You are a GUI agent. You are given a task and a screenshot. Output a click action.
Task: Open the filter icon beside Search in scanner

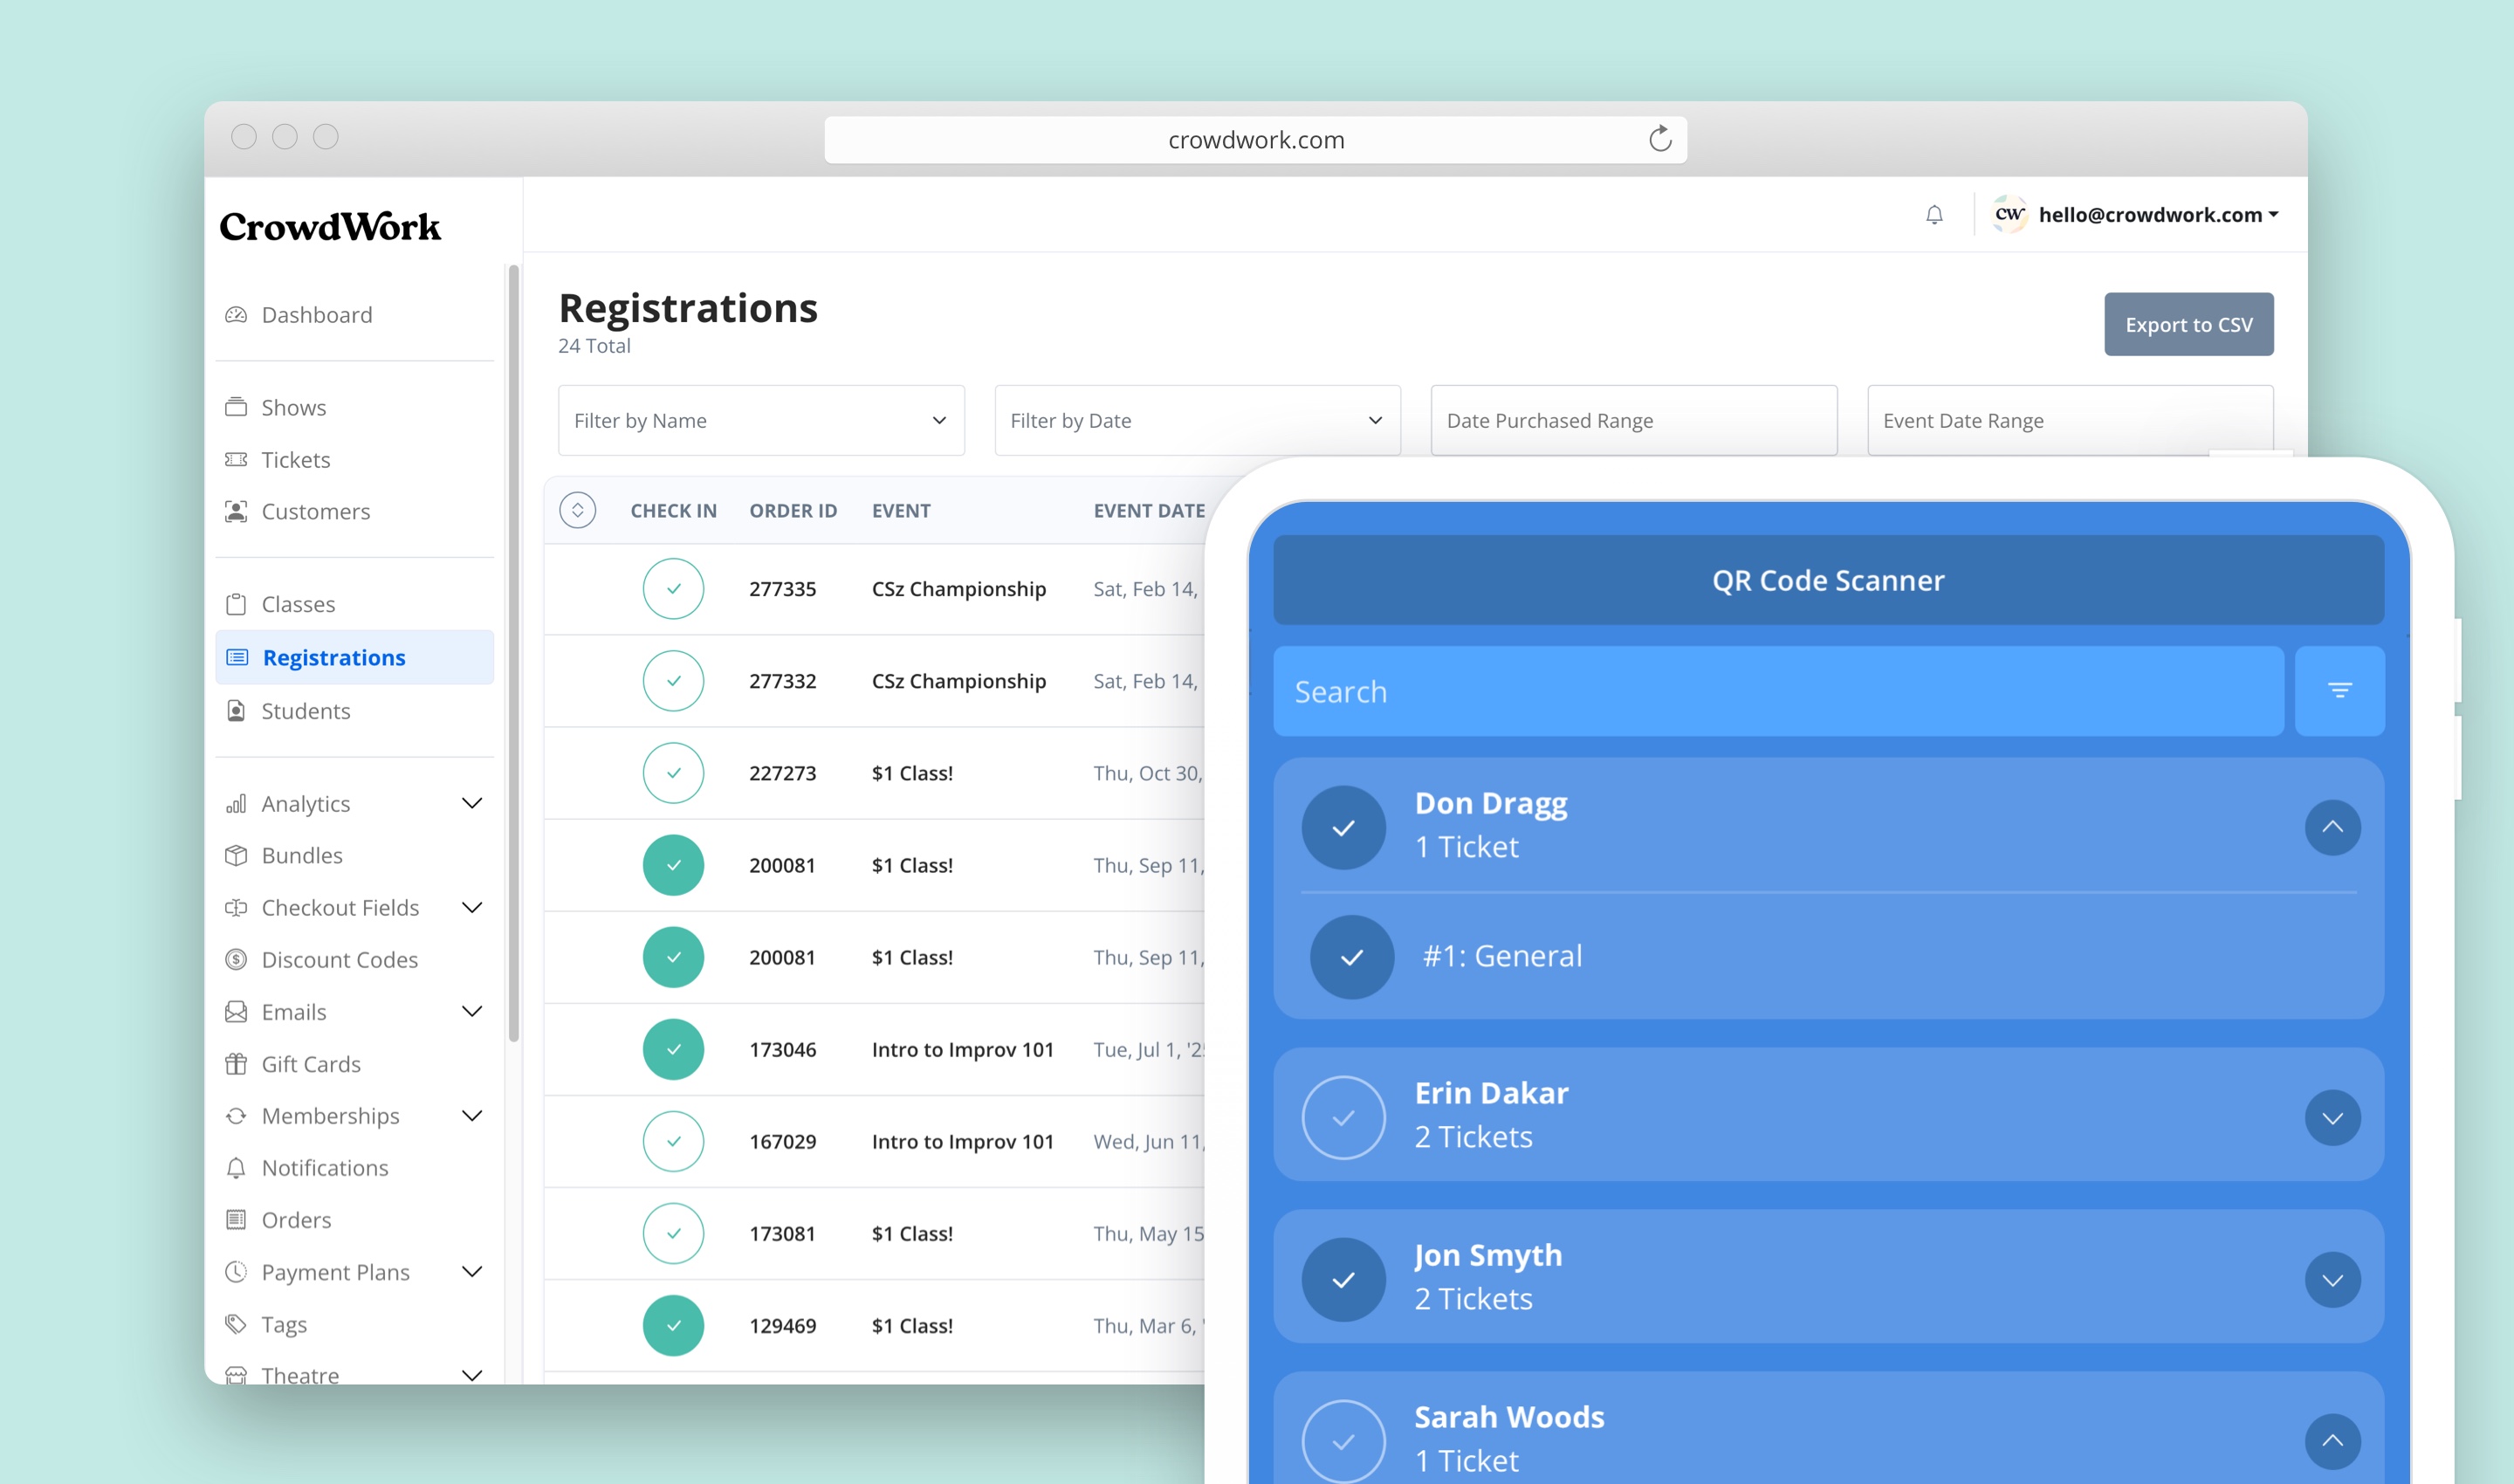[2339, 691]
